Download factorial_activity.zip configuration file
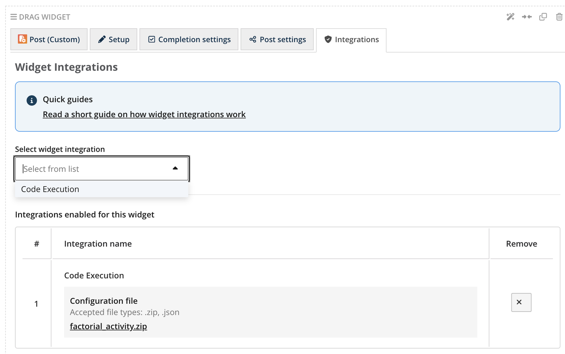565x354 pixels. 108,326
